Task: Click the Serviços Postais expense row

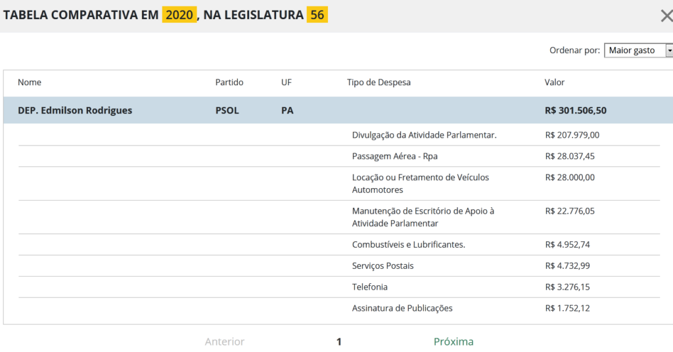Action: coord(383,265)
